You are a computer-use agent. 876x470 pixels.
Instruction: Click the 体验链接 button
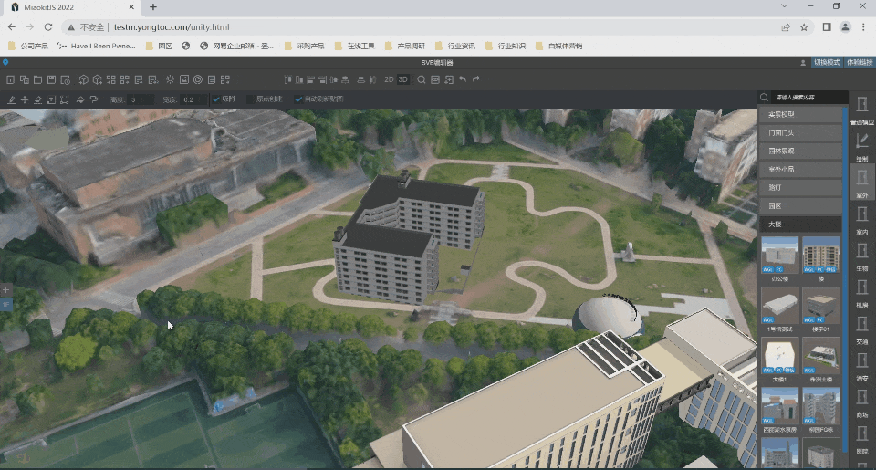(859, 62)
